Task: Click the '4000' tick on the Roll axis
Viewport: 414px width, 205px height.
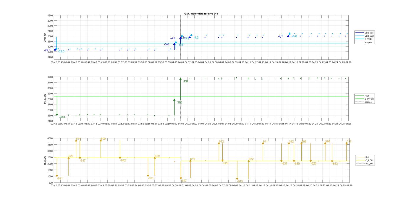Action: (x=50, y=138)
